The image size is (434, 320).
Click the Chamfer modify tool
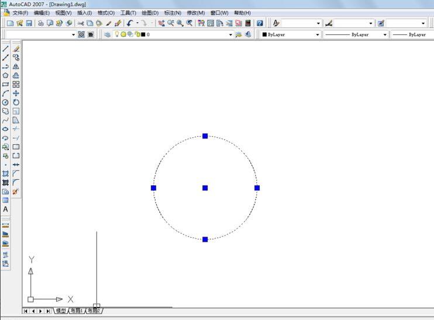[x=16, y=173]
